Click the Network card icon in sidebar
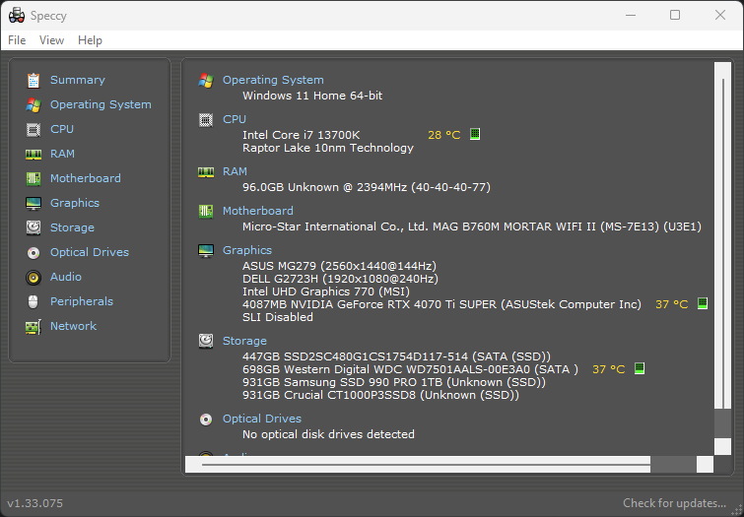This screenshot has height=517, width=744. click(34, 327)
